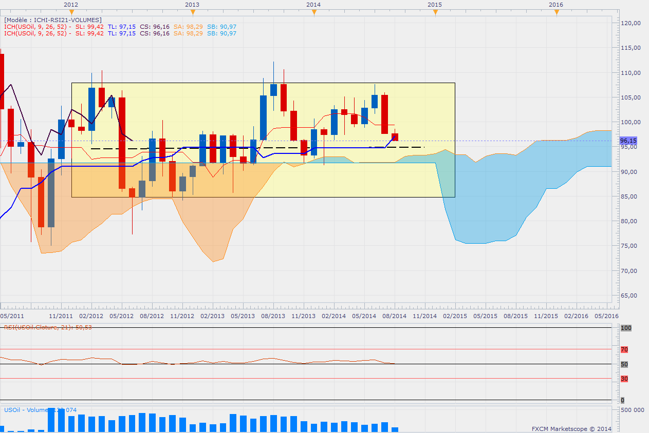Select the first ICH(USOil, 9, 26, 52) indicator label

coord(36,27)
